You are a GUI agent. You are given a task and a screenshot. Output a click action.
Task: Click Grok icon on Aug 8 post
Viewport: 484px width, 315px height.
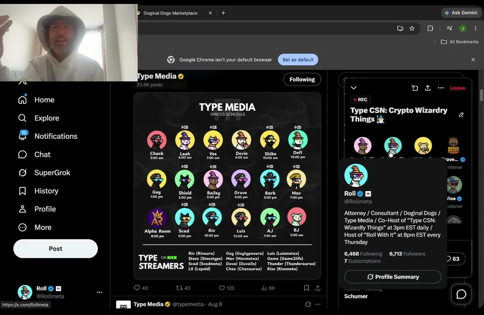click(308, 304)
